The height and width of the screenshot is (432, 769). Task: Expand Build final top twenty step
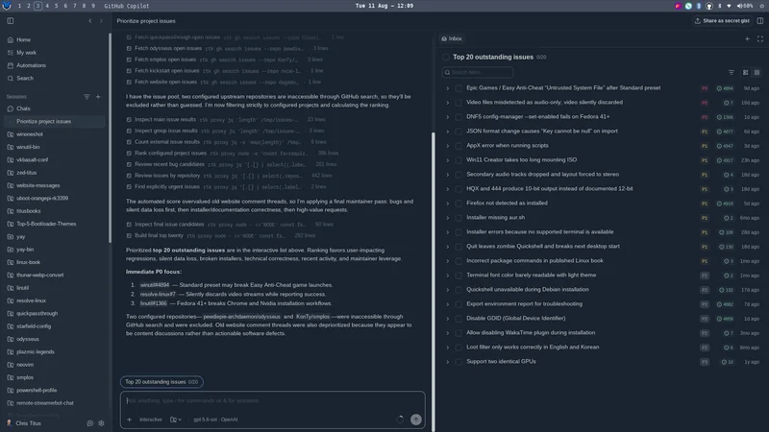coord(221,235)
